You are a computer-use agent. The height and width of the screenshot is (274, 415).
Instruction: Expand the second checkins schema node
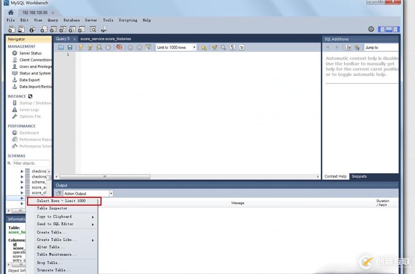coord(22,177)
